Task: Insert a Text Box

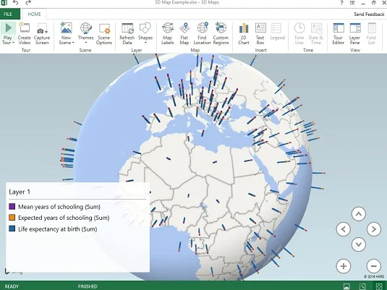Action: coord(260,34)
